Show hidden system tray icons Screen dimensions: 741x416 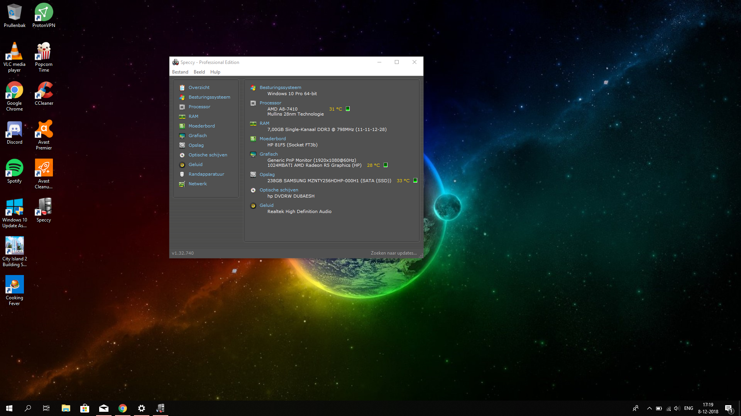(649, 408)
